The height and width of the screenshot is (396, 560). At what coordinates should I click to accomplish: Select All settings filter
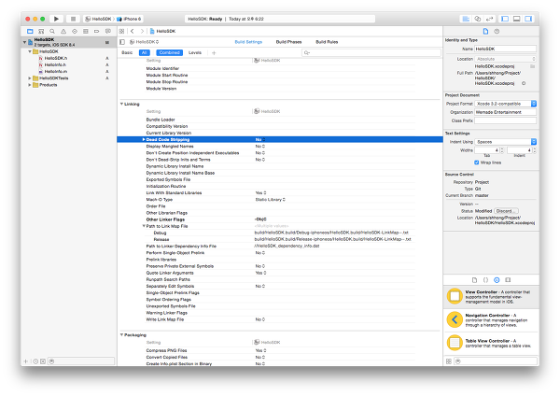click(145, 52)
